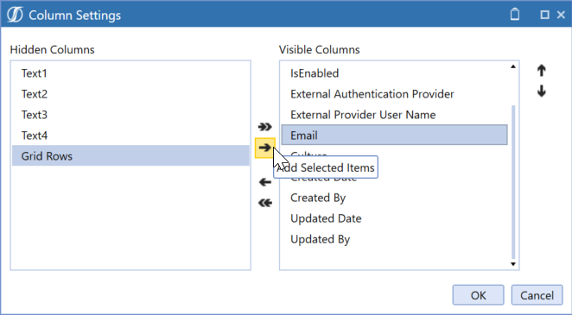Viewport: 572px width, 315px height.
Task: Click the scroll up arrow of Visible Columns
Action: (513, 66)
